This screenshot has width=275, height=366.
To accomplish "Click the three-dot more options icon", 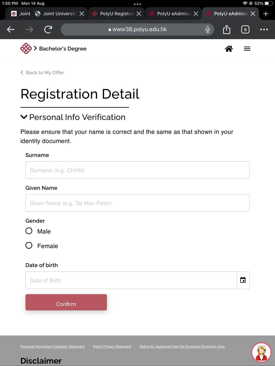I will [x=264, y=29].
